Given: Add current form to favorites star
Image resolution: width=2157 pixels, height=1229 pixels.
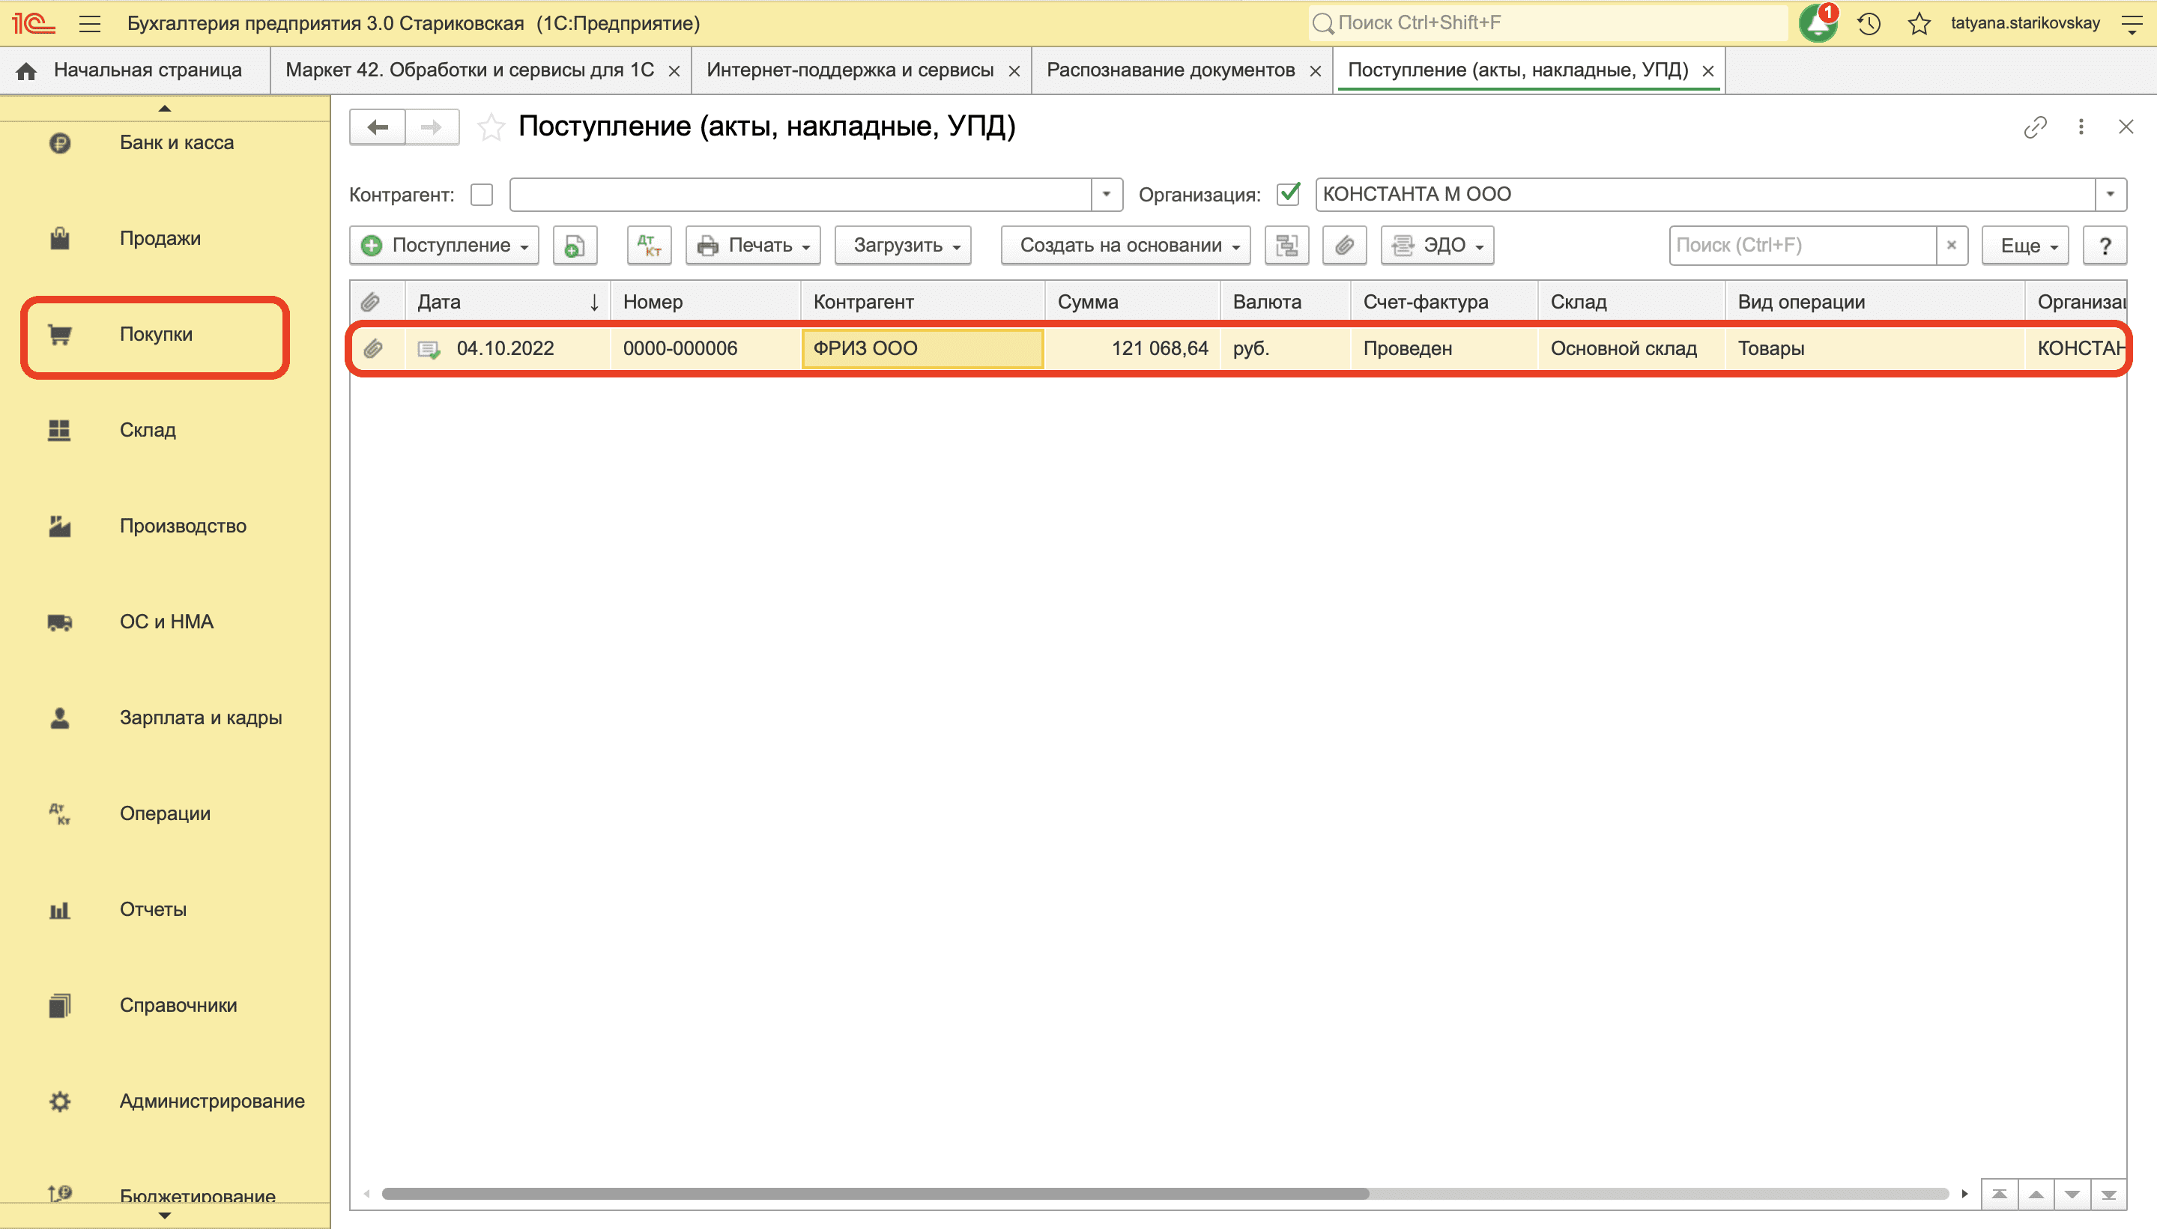Looking at the screenshot, I should click(491, 127).
